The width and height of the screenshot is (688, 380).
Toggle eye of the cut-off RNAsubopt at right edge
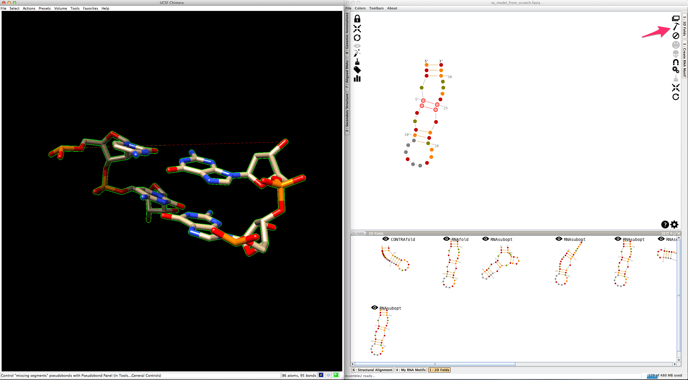coord(661,239)
